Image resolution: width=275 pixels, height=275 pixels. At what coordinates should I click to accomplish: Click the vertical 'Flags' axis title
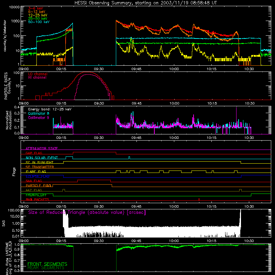14,172
